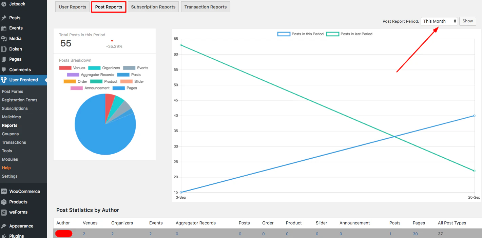The image size is (482, 238).
Task: Toggle Venues legend in Posts Breakdown
Action: click(x=72, y=68)
